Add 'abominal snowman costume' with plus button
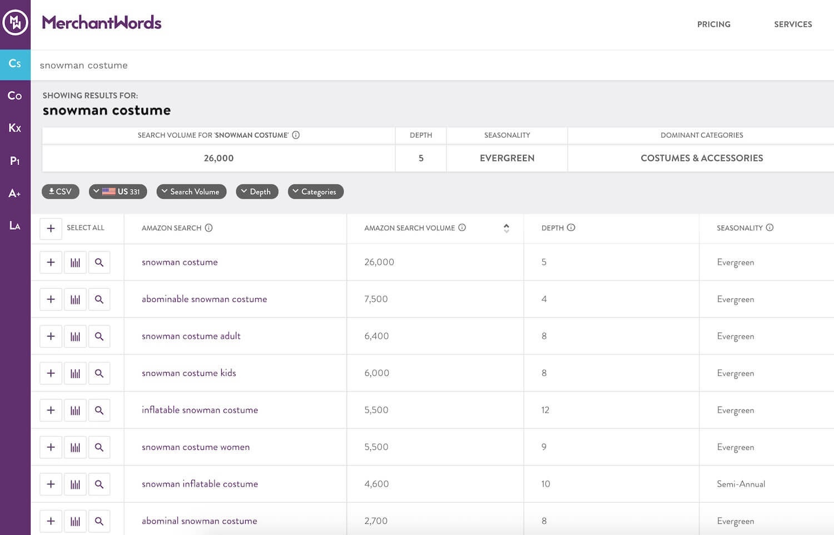Screen dimensions: 834x535 [51, 521]
